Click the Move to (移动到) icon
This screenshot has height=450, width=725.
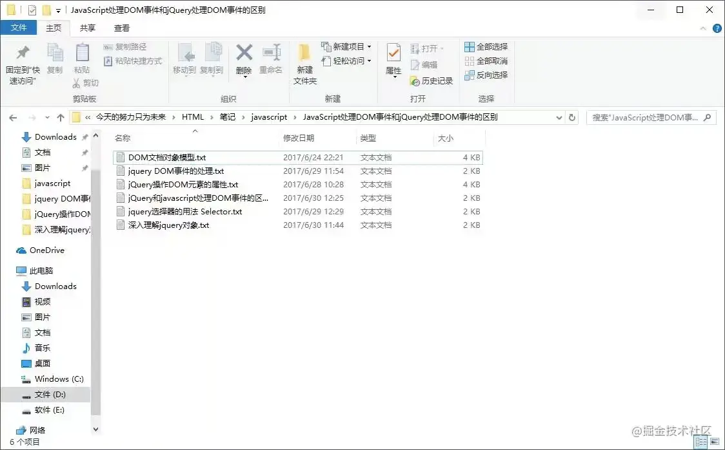coord(186,53)
